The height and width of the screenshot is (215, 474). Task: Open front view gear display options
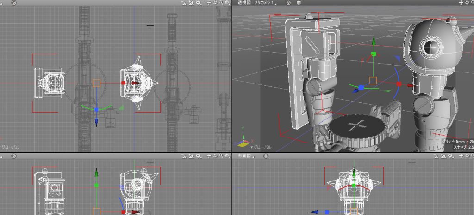point(198,156)
